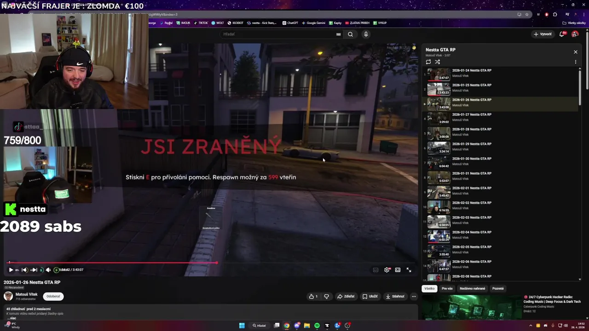589x331 pixels.
Task: Select the Pre vás filter chip
Action: (x=447, y=289)
